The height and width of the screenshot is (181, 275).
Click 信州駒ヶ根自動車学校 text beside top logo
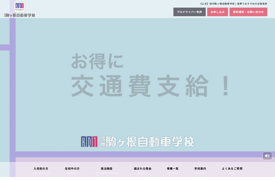pyautogui.click(x=20, y=15)
